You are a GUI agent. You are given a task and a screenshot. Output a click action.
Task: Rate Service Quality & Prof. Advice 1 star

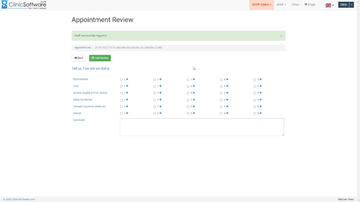(x=121, y=93)
